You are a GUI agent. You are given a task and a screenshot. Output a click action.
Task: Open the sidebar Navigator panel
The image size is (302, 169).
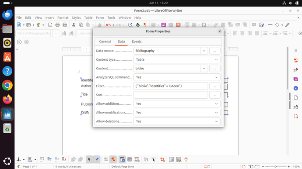(295, 88)
